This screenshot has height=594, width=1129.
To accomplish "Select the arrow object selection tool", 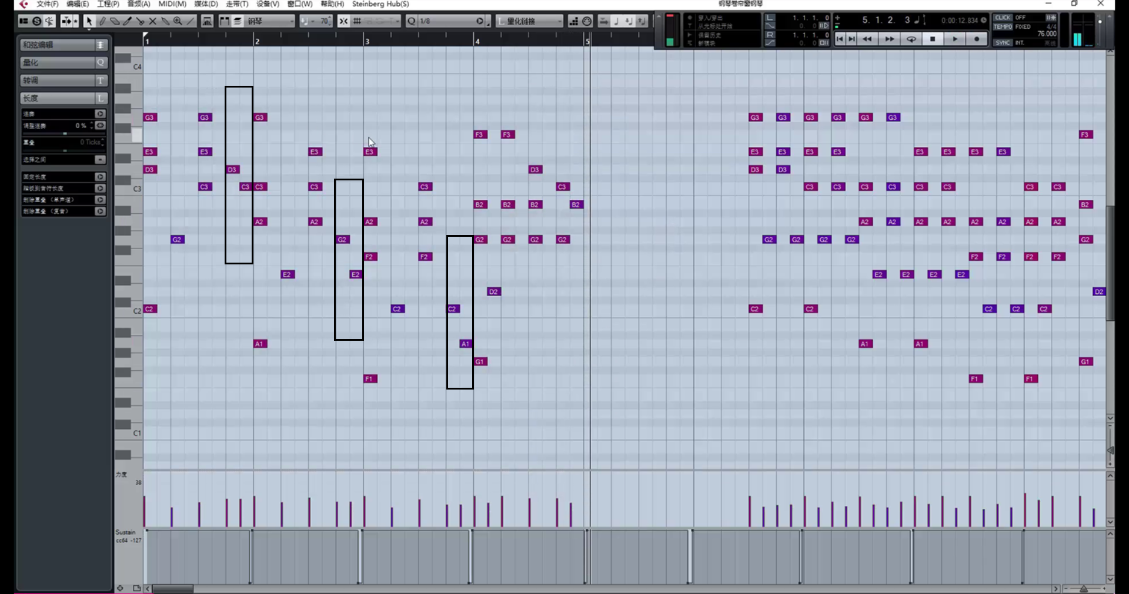I will tap(89, 21).
